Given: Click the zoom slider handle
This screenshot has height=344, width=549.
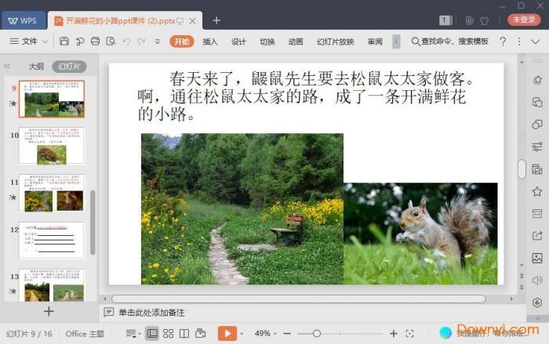Looking at the screenshot, I should pyautogui.click(x=317, y=334).
